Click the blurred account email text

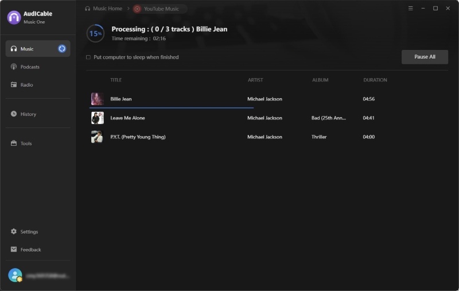(47, 276)
